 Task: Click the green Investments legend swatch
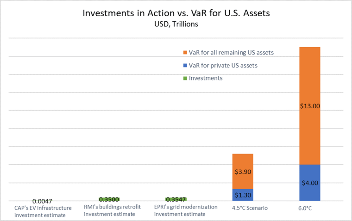coord(185,78)
